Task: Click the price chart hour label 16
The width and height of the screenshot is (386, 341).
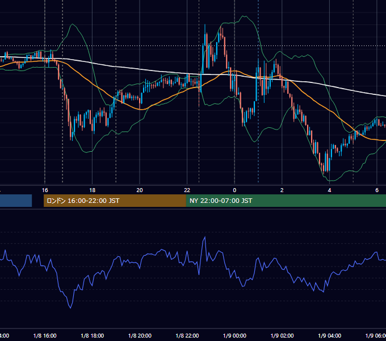Action: click(x=45, y=190)
